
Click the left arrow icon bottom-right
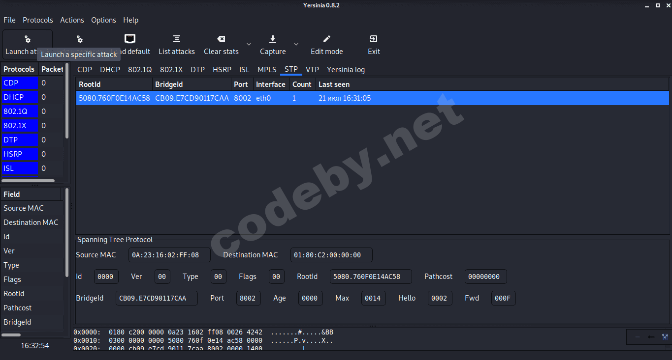[651, 337]
